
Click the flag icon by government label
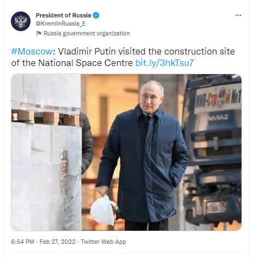click(39, 33)
